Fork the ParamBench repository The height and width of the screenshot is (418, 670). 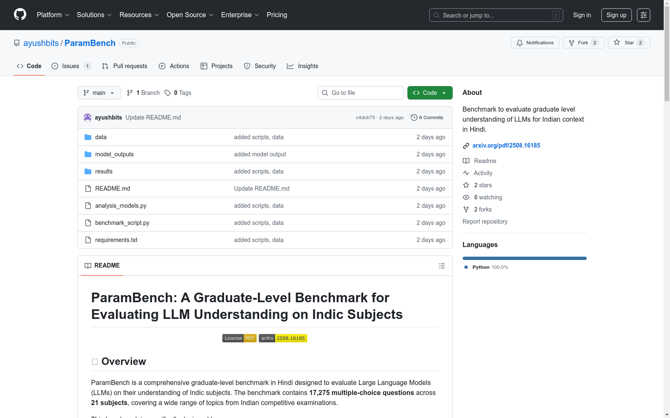[x=584, y=43]
